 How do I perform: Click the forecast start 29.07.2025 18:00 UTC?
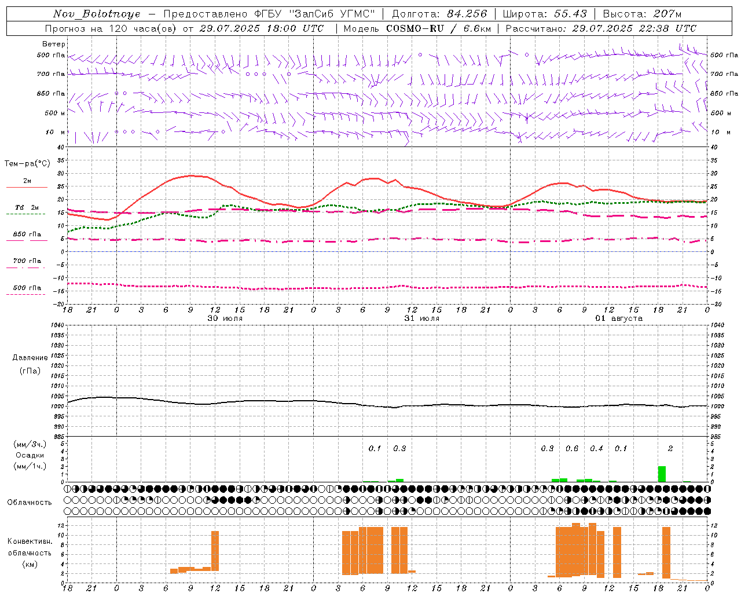(x=261, y=28)
